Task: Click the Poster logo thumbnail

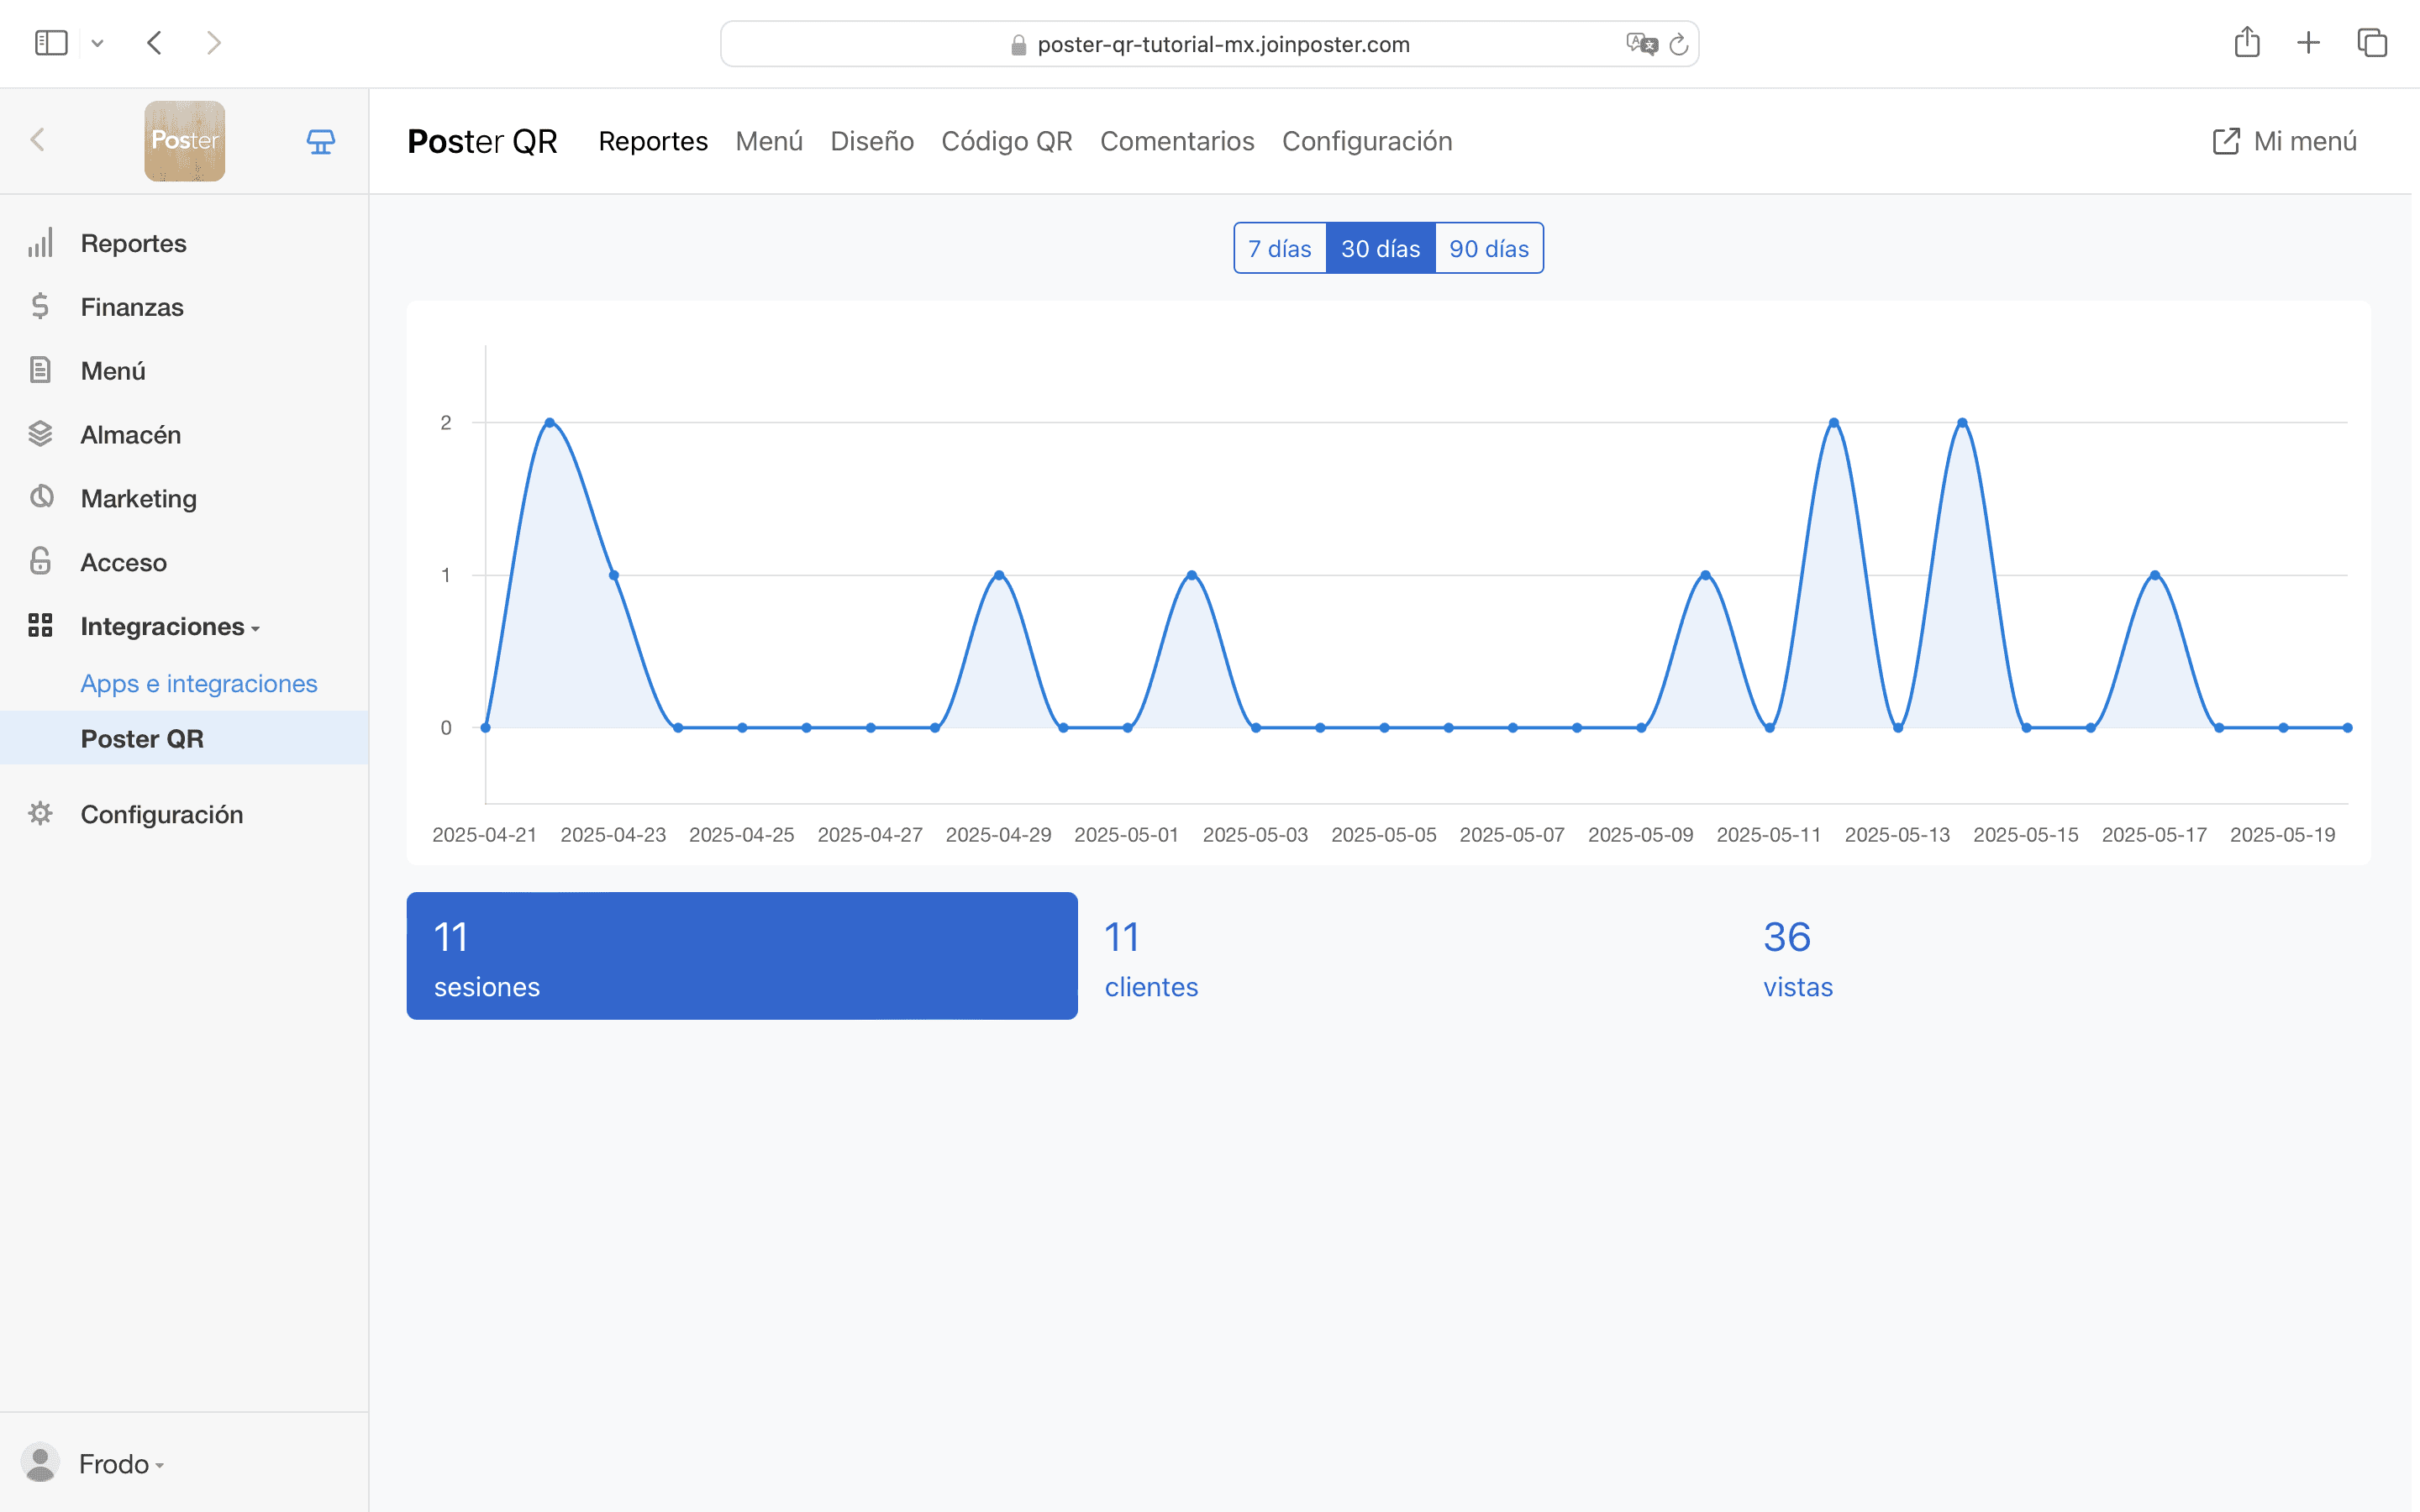Action: click(x=185, y=141)
